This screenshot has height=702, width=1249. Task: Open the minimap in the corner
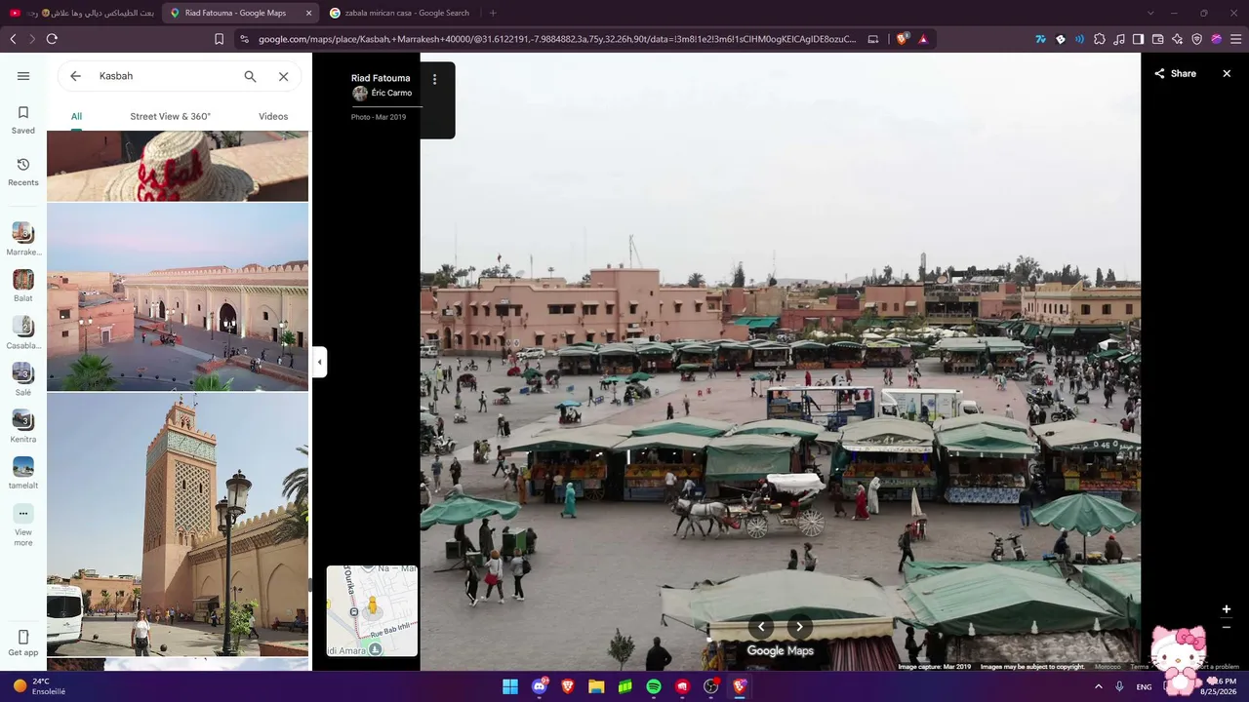tap(372, 610)
